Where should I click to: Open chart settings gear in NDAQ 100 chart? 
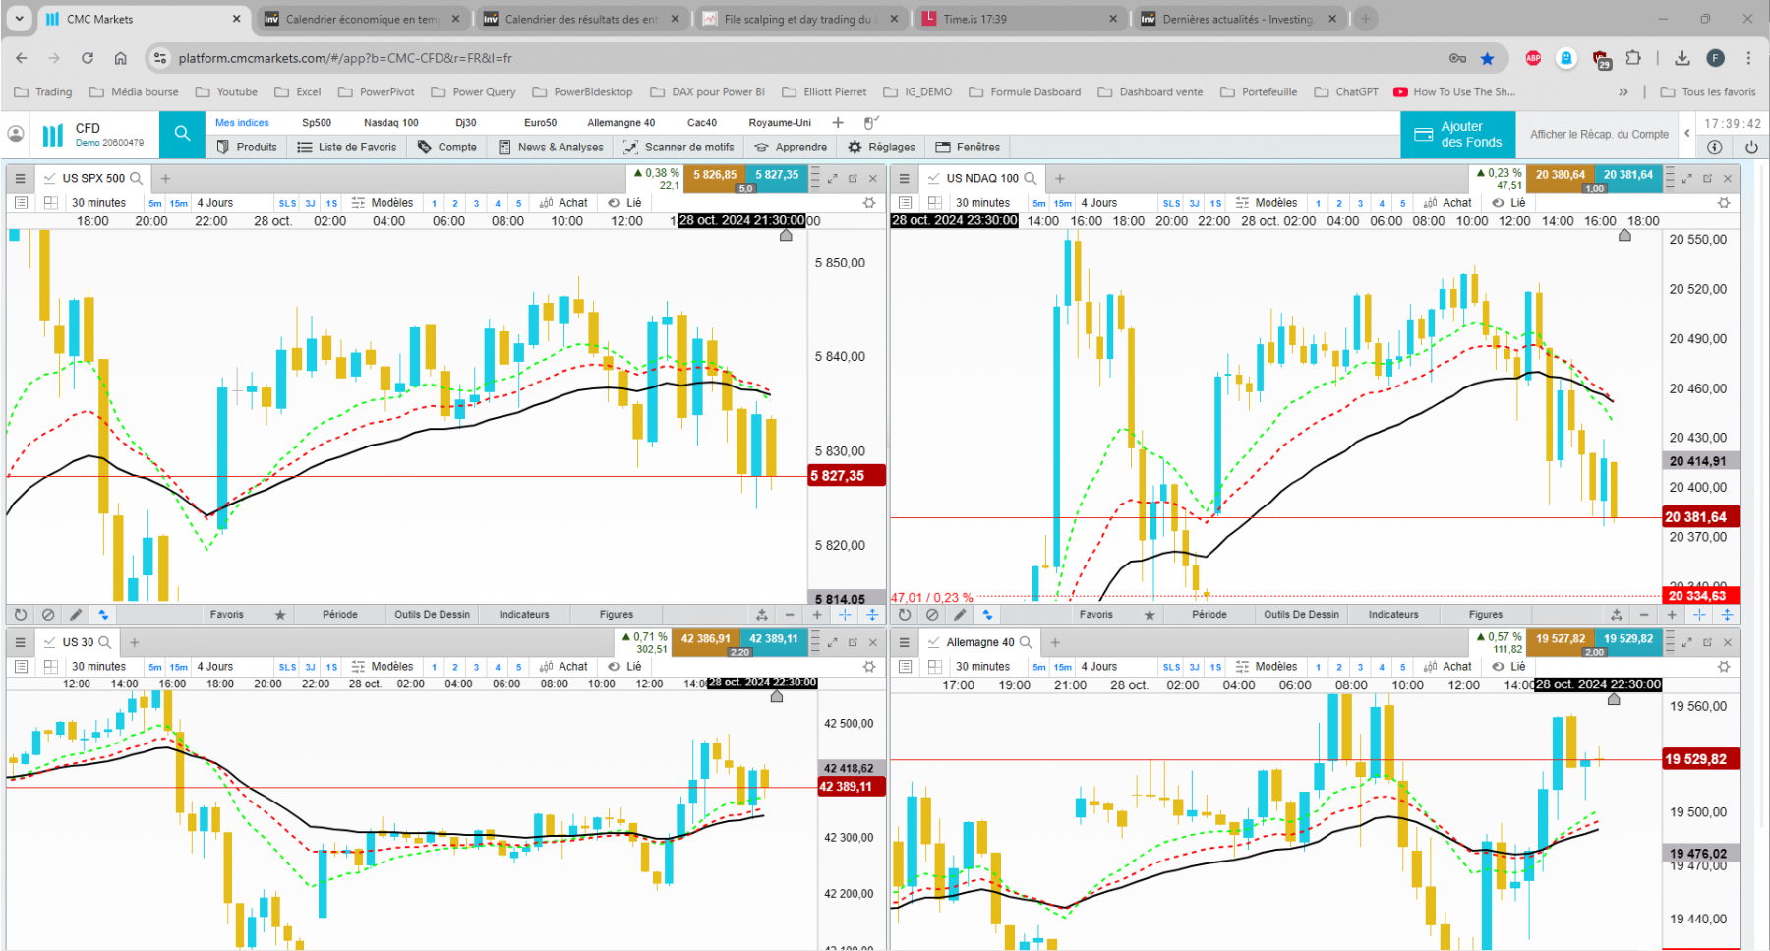[1724, 203]
